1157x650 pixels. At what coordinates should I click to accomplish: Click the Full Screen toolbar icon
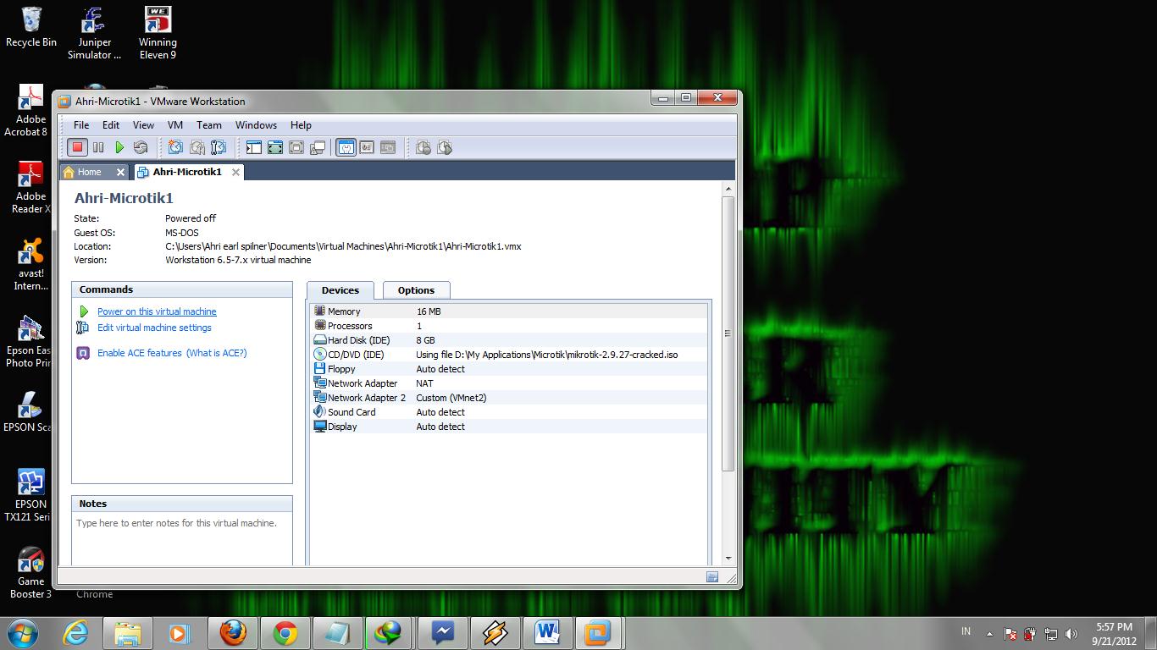click(296, 147)
